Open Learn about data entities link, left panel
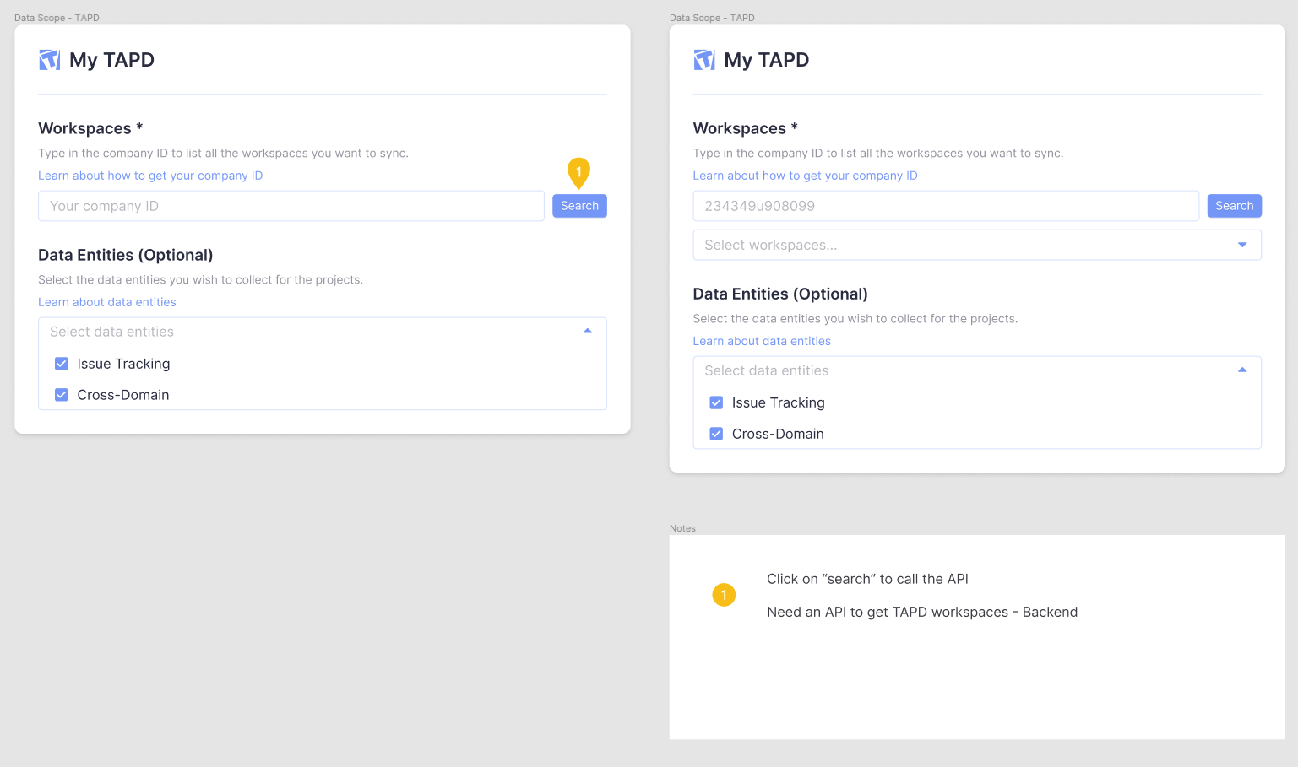 point(107,302)
